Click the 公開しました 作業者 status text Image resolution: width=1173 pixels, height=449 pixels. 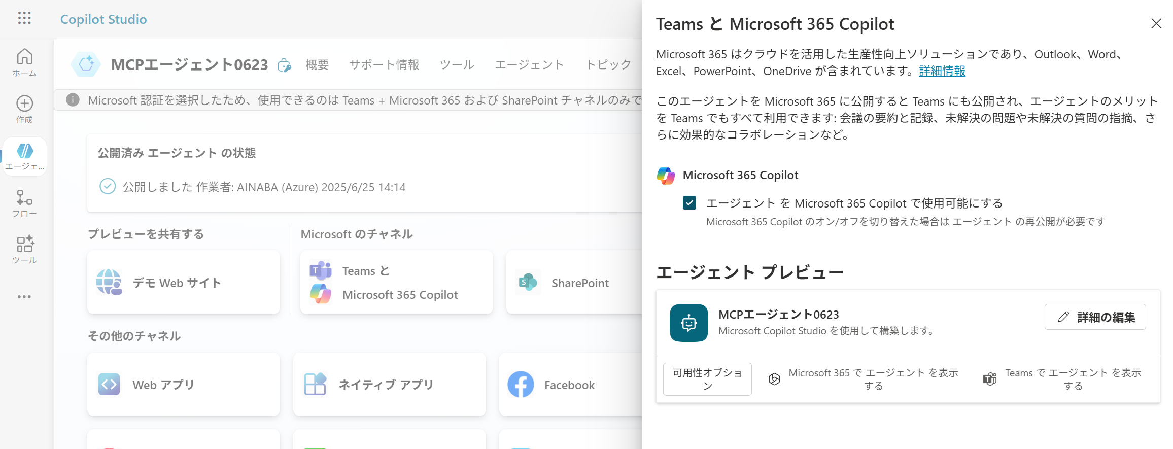pos(264,187)
